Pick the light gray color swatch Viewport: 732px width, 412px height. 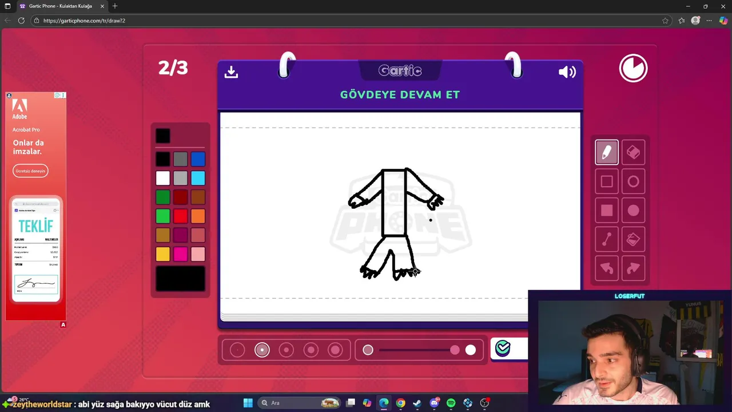[x=180, y=178]
